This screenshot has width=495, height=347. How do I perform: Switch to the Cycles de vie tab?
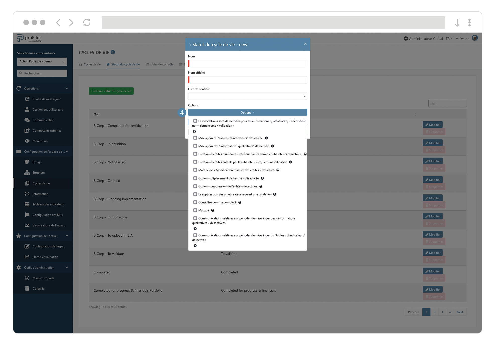(x=92, y=64)
